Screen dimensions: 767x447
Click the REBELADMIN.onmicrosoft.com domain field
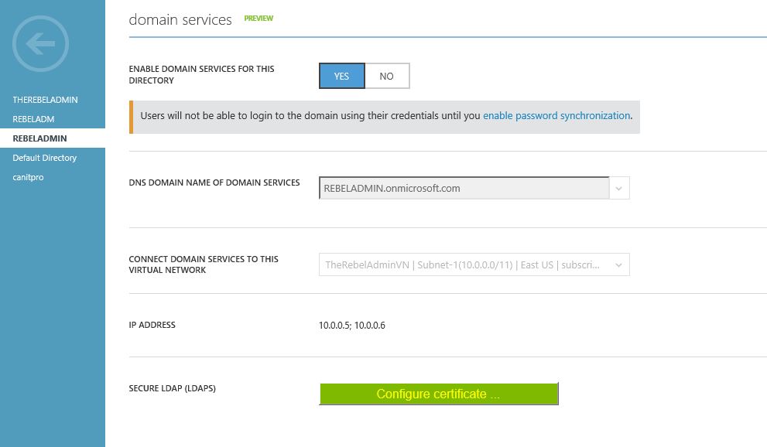464,188
